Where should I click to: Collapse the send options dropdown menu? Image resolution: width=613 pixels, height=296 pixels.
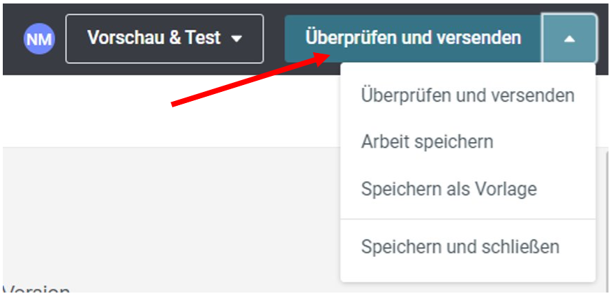pyautogui.click(x=569, y=38)
